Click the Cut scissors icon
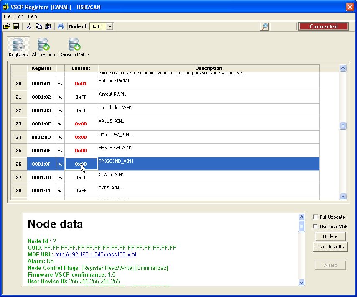 (28, 26)
